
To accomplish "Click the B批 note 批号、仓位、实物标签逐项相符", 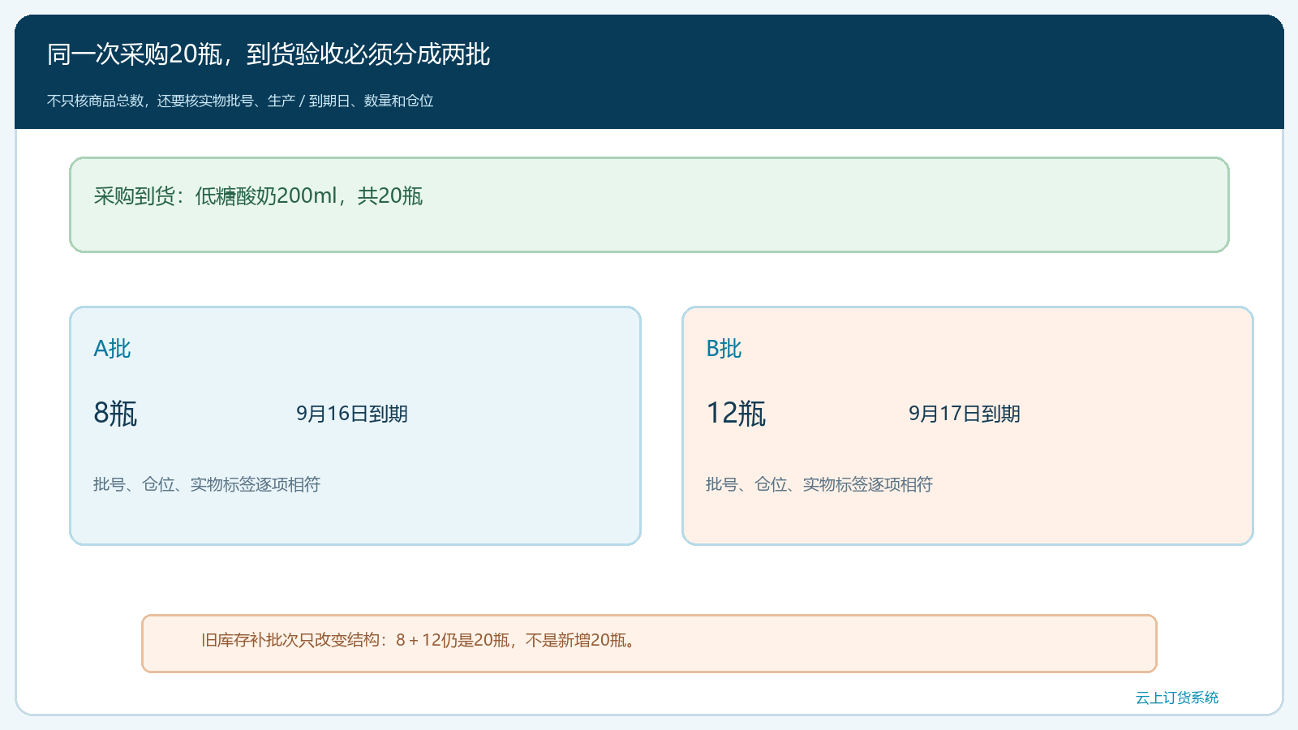I will (819, 484).
